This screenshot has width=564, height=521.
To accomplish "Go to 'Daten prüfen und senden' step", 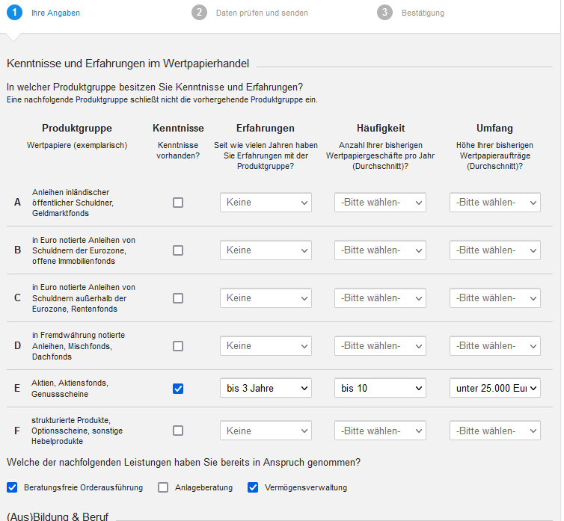I will [x=262, y=13].
